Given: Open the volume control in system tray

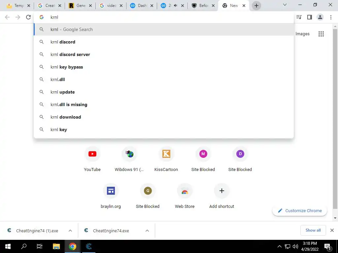Looking at the screenshot, I should (295, 246).
